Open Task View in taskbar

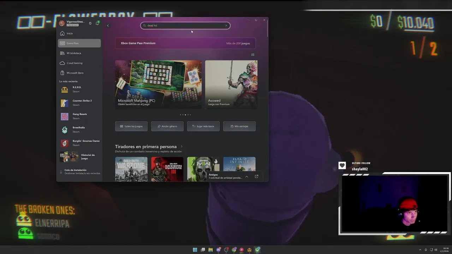203,250
